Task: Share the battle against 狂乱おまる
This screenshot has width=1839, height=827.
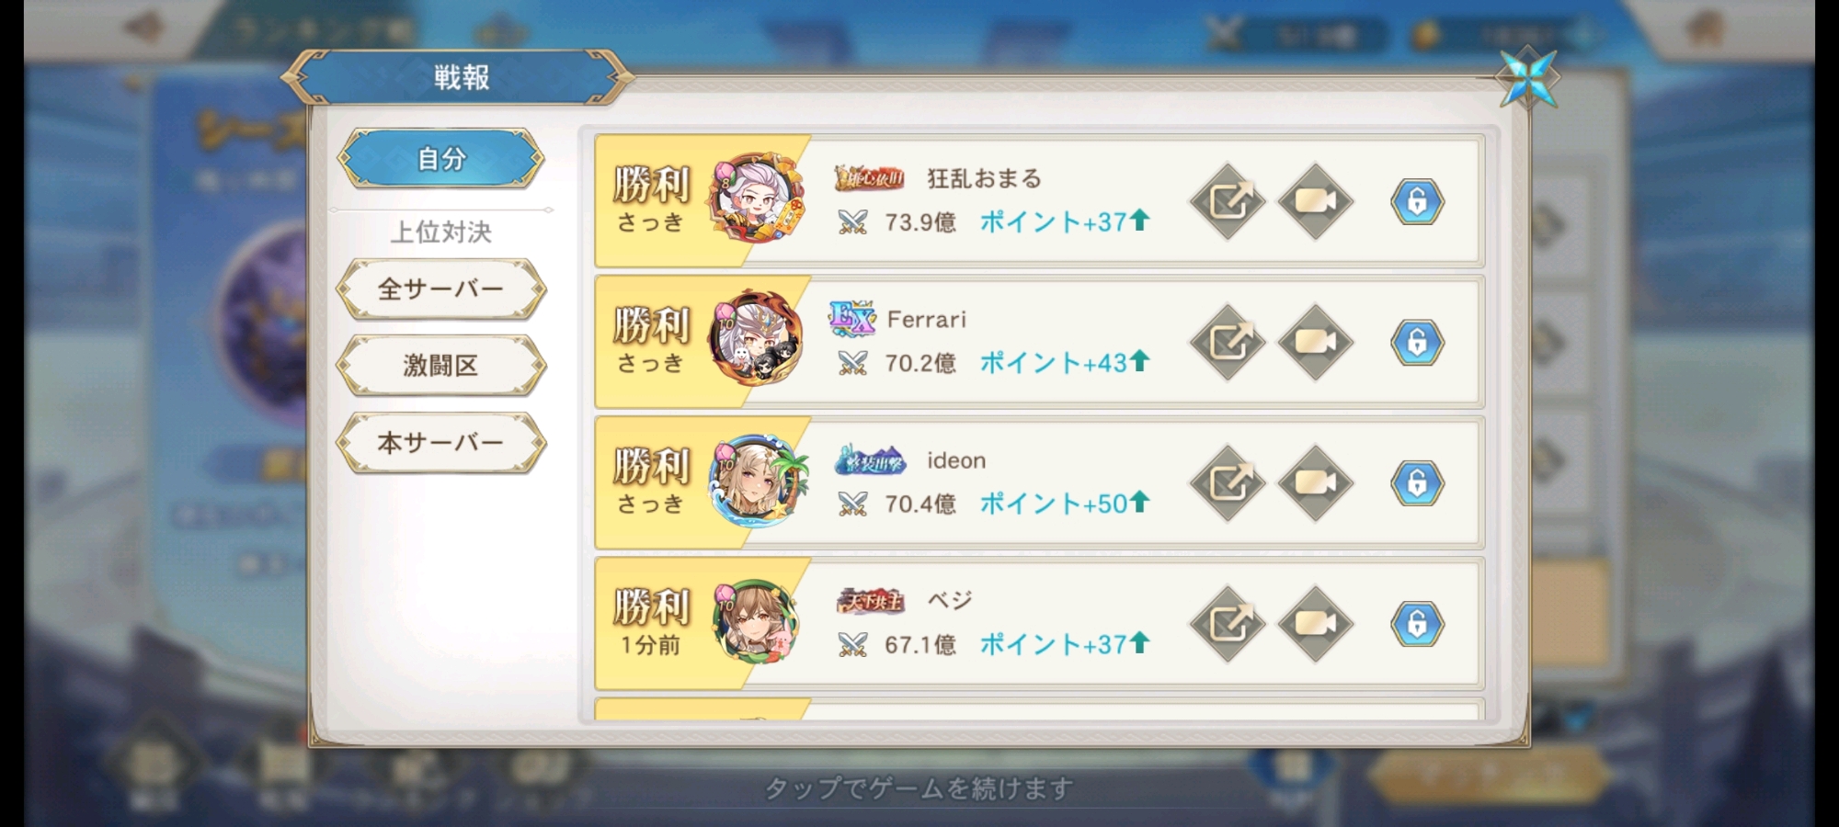Action: point(1228,201)
